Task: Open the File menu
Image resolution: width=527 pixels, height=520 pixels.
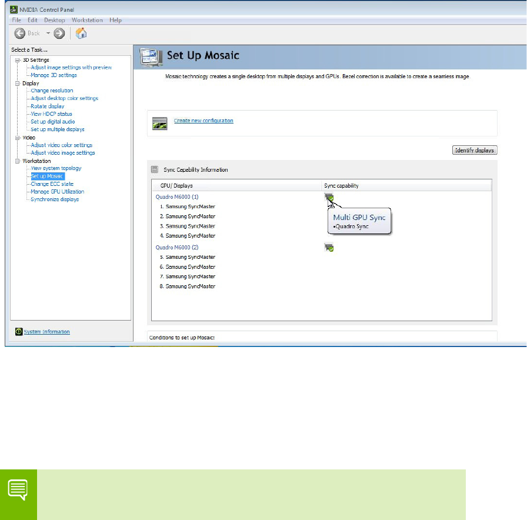Action: [x=16, y=20]
